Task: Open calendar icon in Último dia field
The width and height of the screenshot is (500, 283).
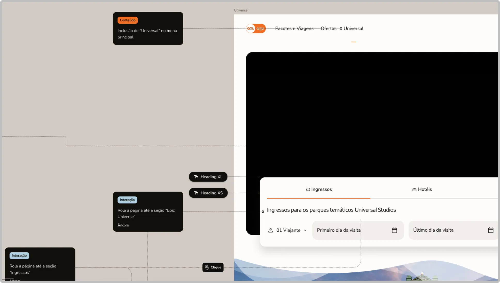Action: (491, 230)
